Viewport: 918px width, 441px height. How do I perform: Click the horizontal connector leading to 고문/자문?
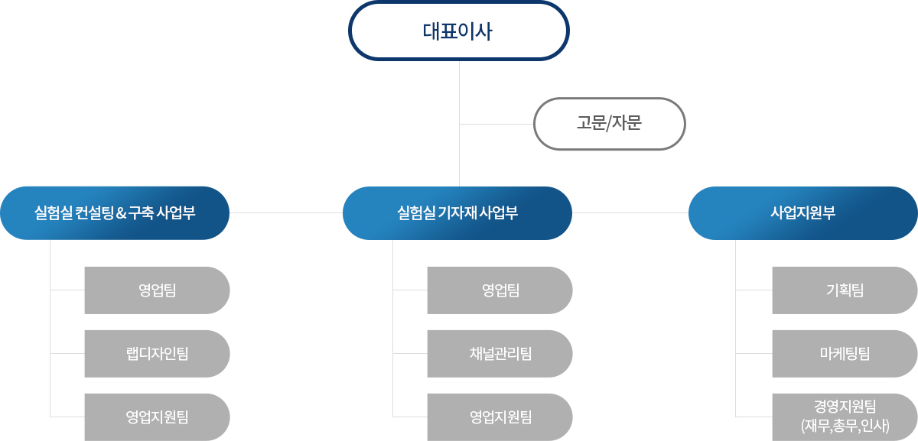496,124
